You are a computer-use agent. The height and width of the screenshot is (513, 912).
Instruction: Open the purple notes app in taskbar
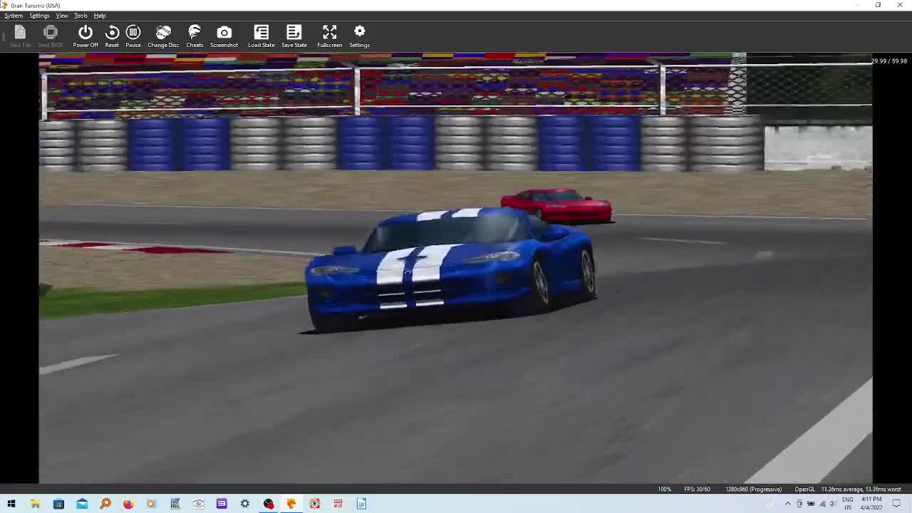point(222,504)
